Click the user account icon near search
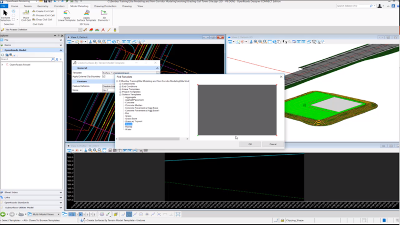400x225 pixels. click(379, 6)
